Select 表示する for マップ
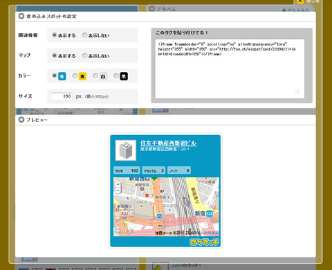The height and width of the screenshot is (270, 332). (x=55, y=55)
